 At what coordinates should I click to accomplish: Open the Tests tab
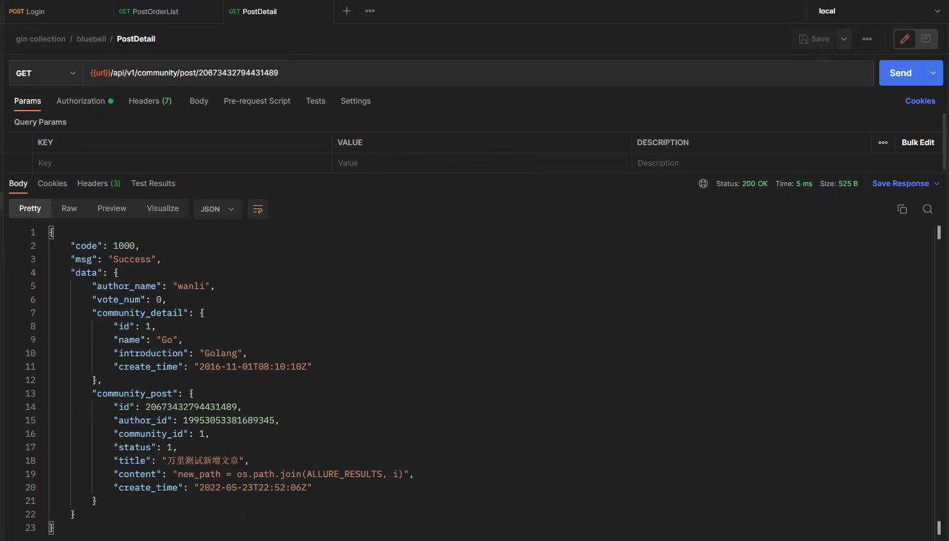point(315,101)
